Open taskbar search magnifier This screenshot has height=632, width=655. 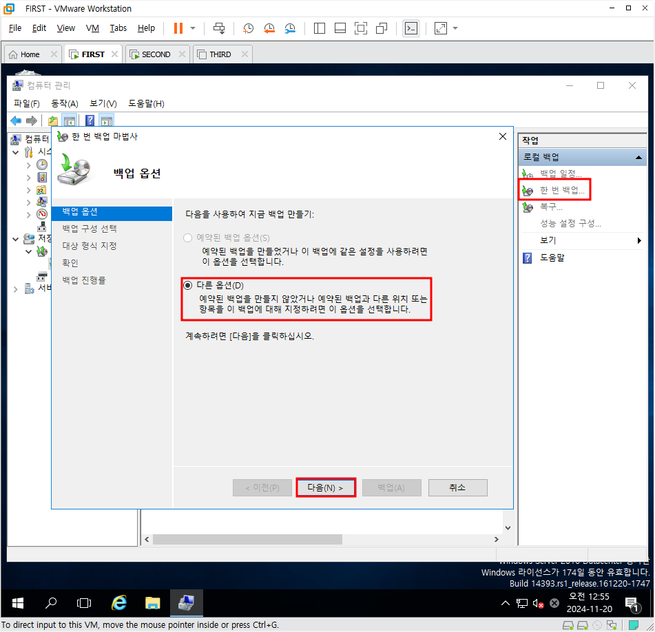click(51, 603)
